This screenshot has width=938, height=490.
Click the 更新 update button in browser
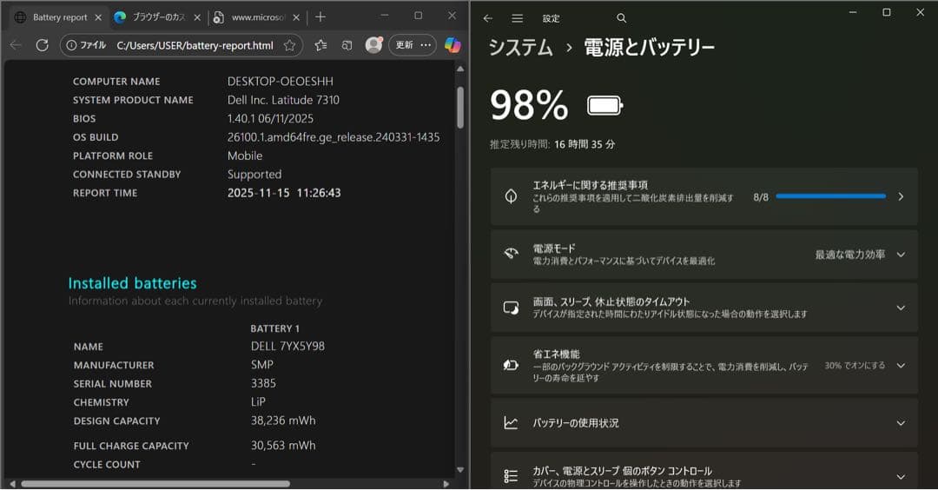(405, 45)
